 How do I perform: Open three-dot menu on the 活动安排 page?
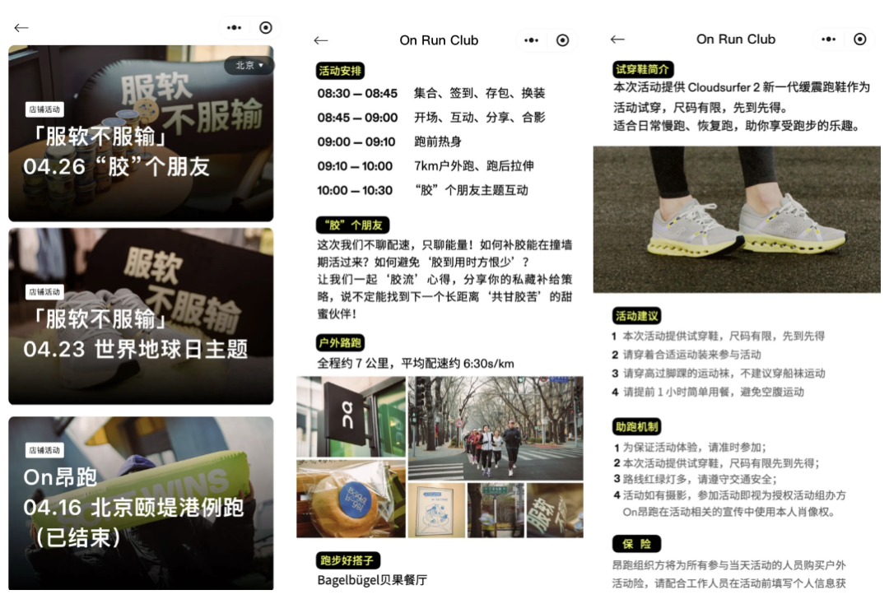pos(531,40)
